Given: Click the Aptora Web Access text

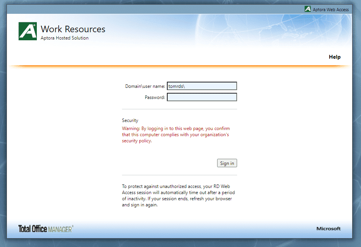Looking at the screenshot, I should (331, 10).
